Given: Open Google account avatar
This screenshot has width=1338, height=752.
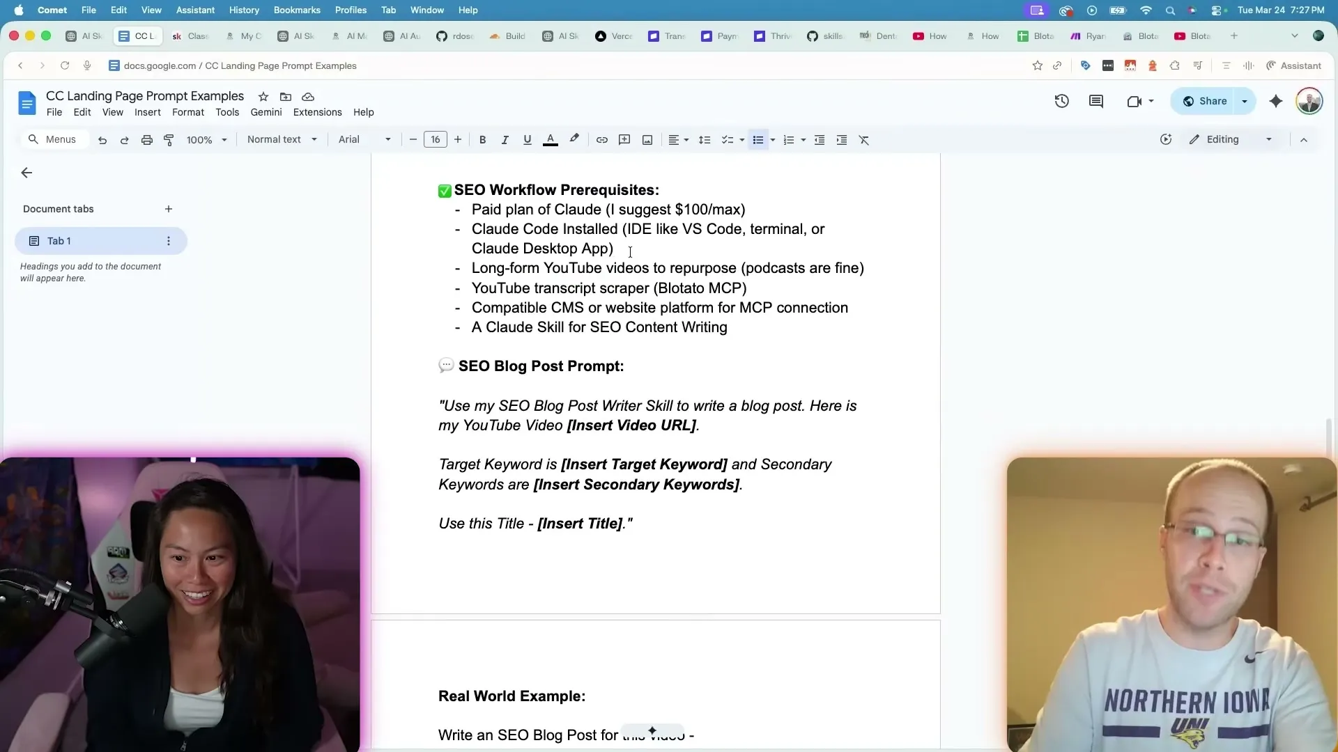Looking at the screenshot, I should (1309, 102).
